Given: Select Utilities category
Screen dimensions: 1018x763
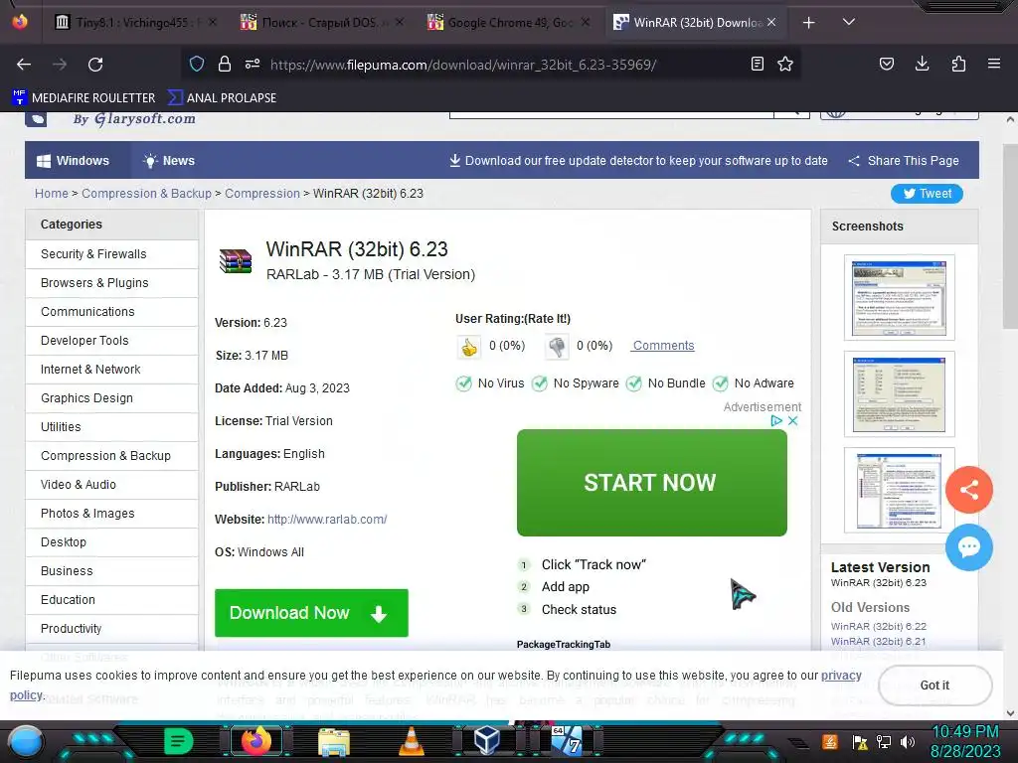Looking at the screenshot, I should coord(111,427).
